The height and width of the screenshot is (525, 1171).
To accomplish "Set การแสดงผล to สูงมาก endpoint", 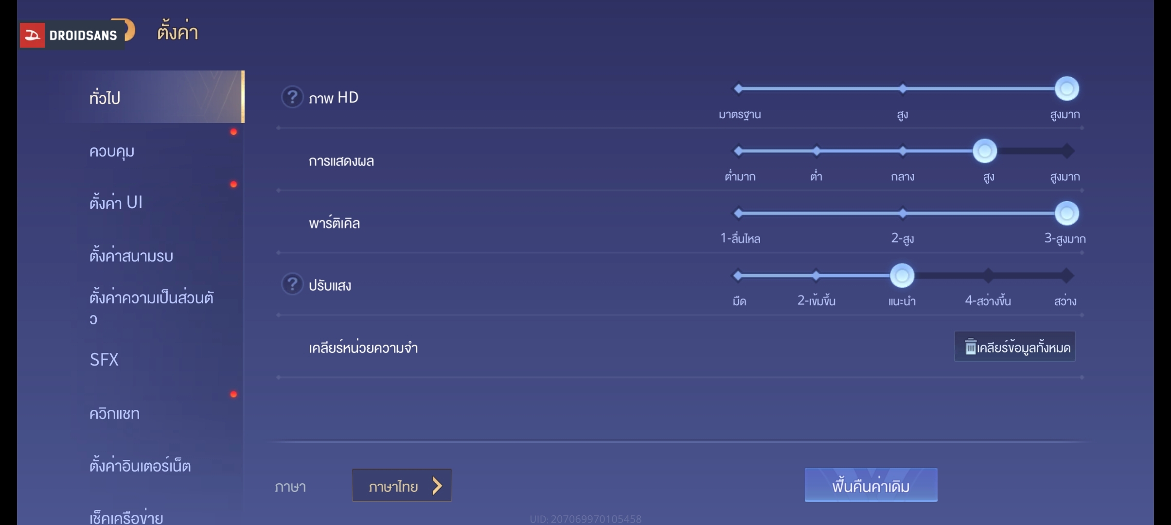I will click(1067, 151).
